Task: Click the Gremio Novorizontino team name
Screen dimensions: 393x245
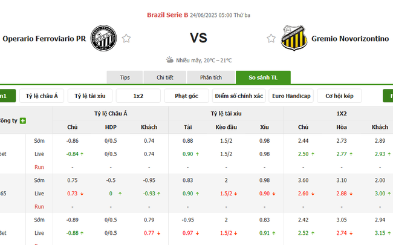Action: click(x=350, y=39)
